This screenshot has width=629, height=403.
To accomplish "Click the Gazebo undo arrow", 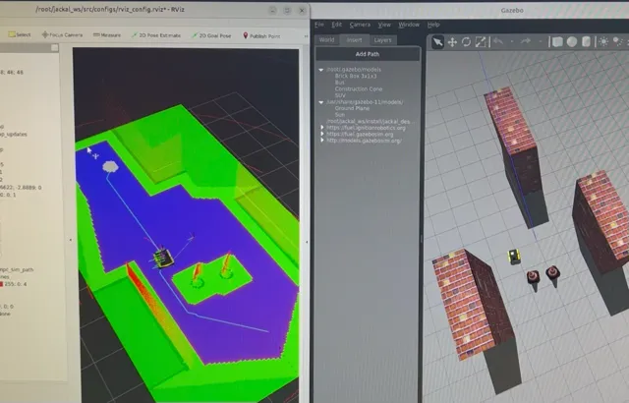I will 498,41.
